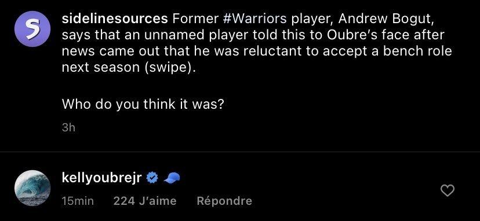Open the sidelinesources purple S profile picture

[x=32, y=29]
